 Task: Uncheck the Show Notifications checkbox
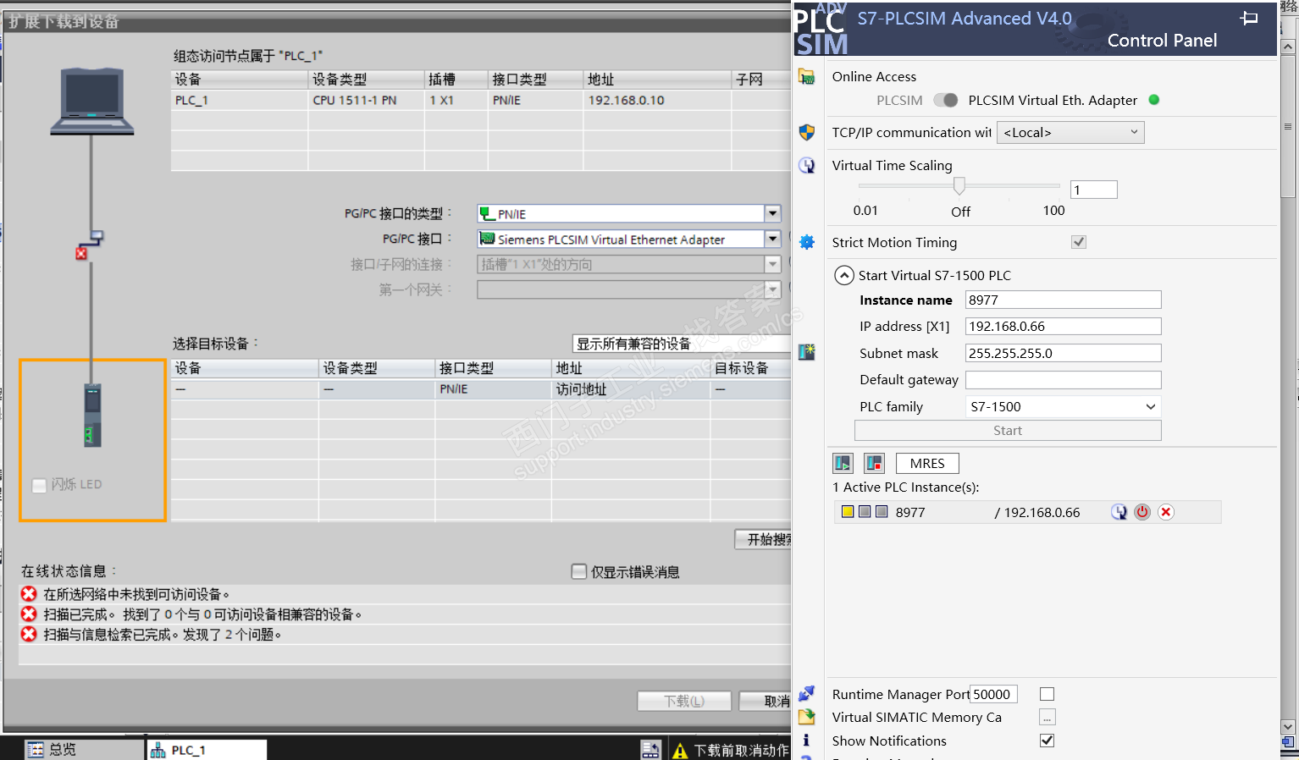[x=1047, y=741]
